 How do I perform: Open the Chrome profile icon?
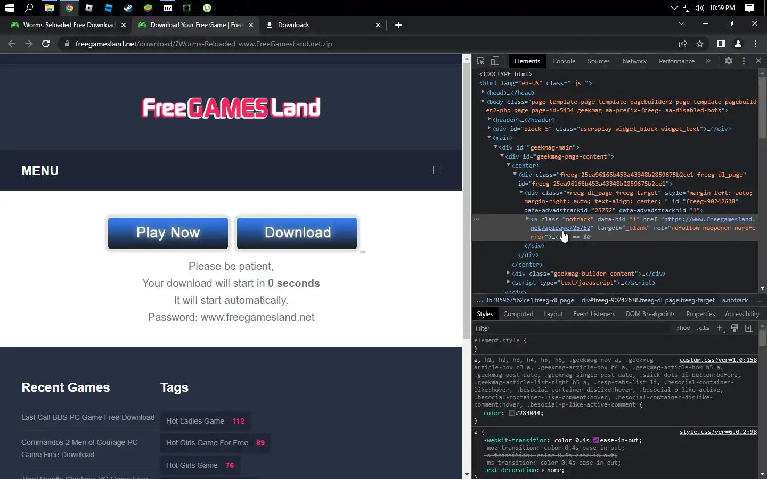pyautogui.click(x=738, y=44)
